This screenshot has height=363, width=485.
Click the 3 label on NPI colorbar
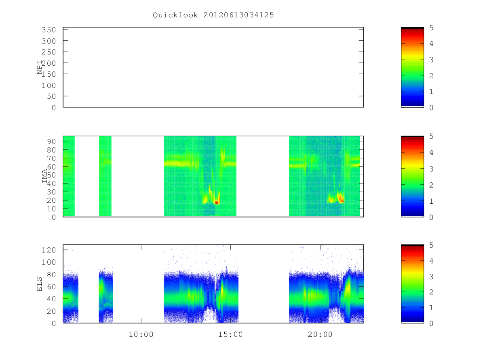[x=432, y=60]
